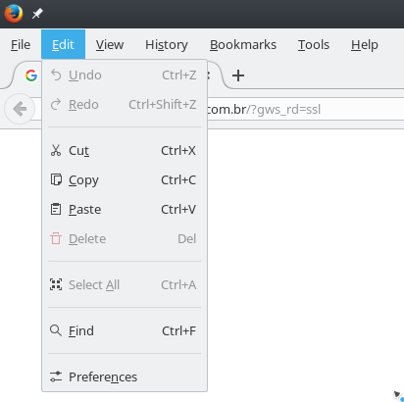Select the Google tab favicon
This screenshot has width=404, height=402.
31,75
